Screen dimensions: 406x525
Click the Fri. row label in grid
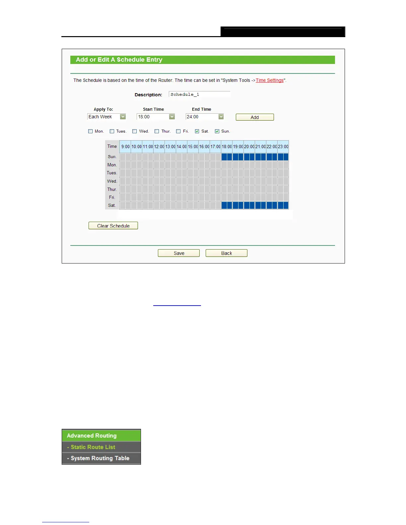coord(112,198)
